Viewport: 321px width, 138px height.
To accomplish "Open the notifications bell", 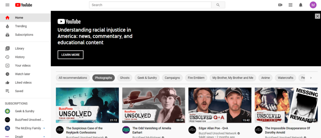I will click(301, 5).
